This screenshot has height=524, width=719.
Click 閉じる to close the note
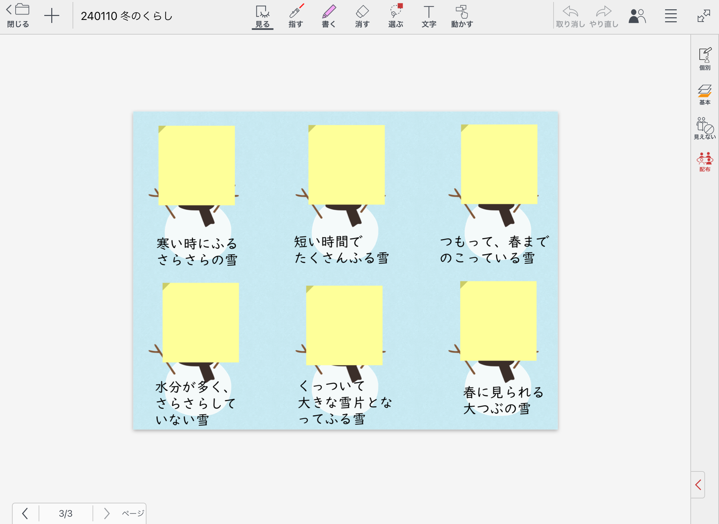18,16
